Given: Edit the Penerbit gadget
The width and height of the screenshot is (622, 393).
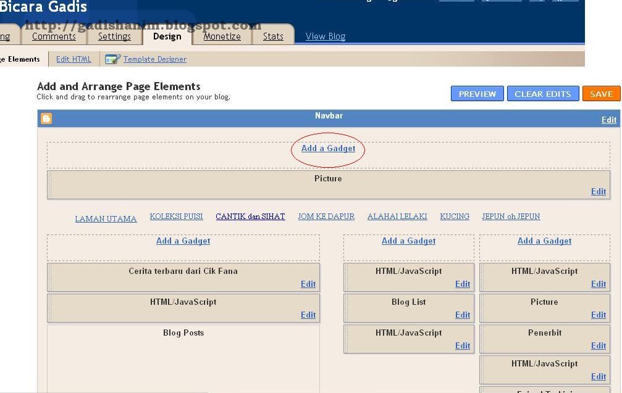Looking at the screenshot, I should [599, 346].
